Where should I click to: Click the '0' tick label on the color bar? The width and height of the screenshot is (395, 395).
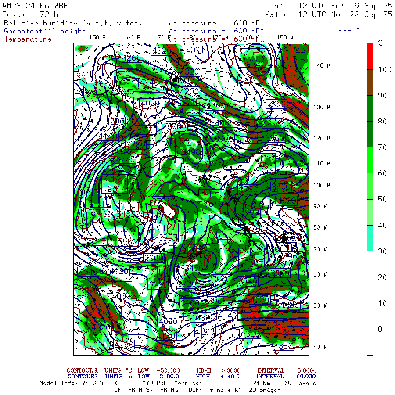pyautogui.click(x=380, y=329)
